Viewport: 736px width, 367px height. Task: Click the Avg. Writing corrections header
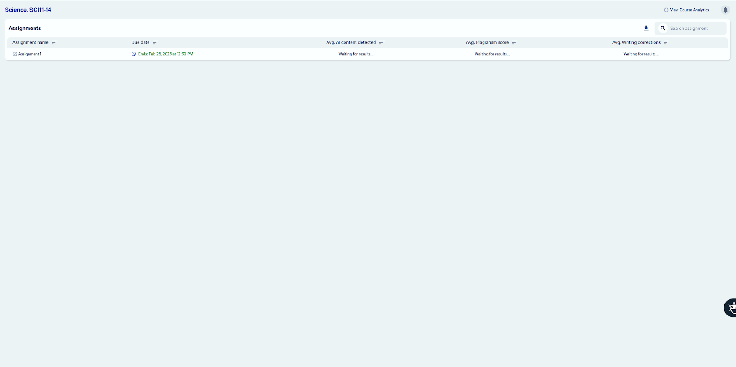coord(636,42)
